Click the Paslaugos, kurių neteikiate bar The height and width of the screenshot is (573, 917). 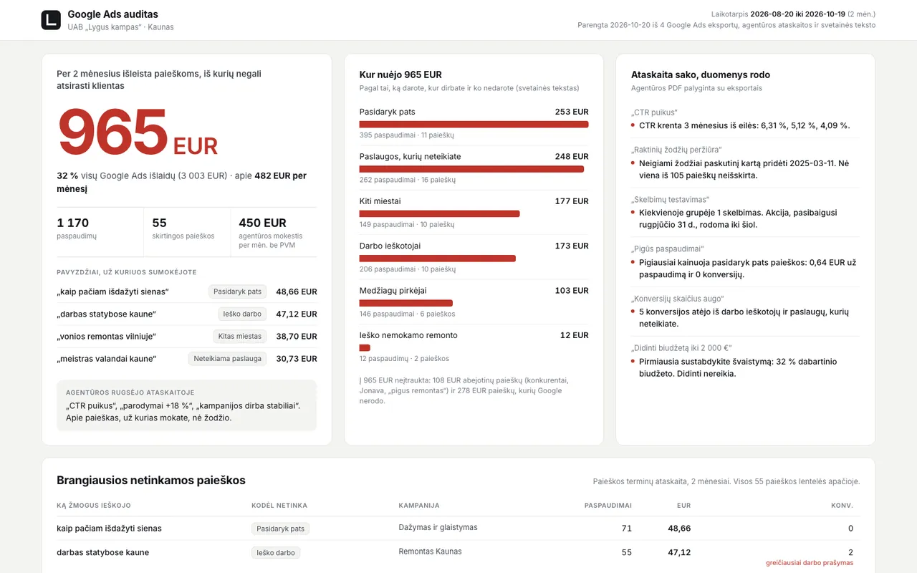(471, 169)
